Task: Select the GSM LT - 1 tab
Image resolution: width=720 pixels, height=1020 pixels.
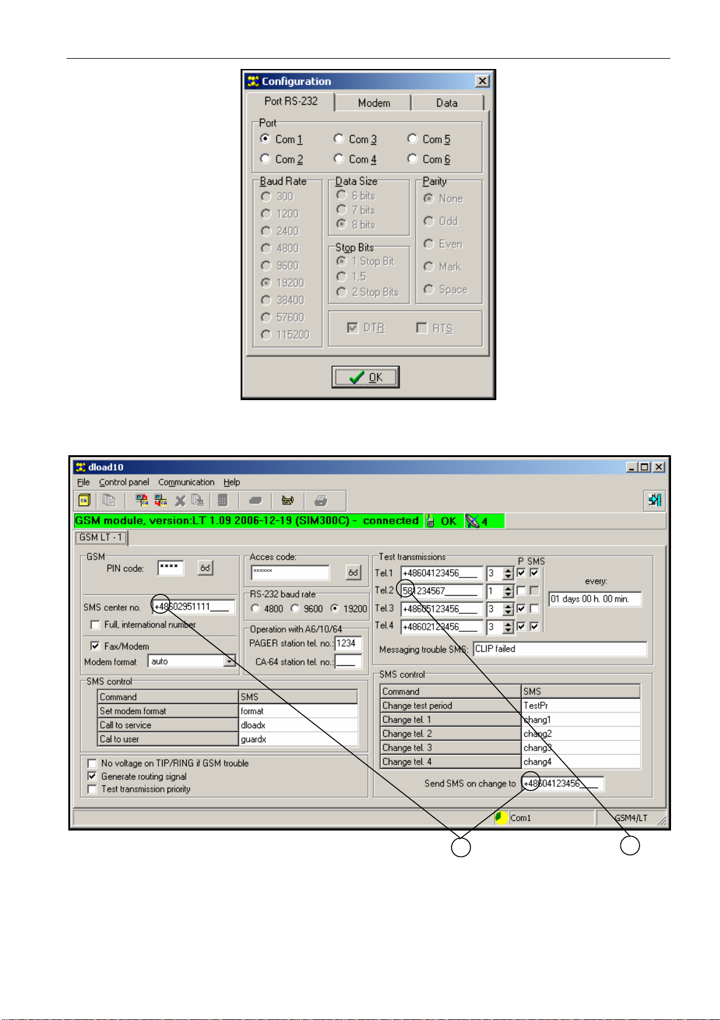Action: (101, 538)
